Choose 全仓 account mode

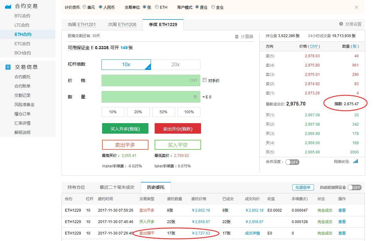pos(213,7)
